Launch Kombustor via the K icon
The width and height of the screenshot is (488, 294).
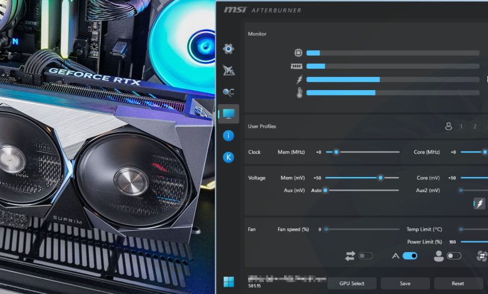pos(228,157)
